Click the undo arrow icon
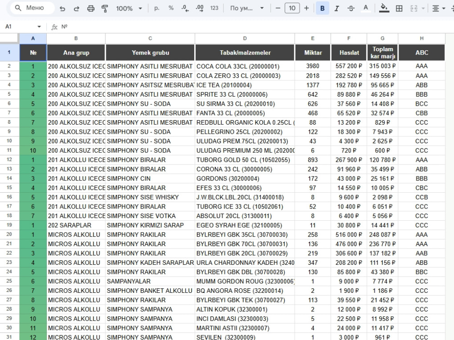 [62, 8]
